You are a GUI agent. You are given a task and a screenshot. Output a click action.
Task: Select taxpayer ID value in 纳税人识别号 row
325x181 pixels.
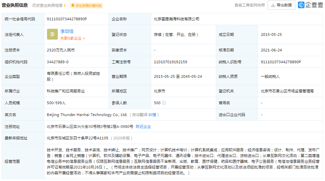tap(281, 62)
